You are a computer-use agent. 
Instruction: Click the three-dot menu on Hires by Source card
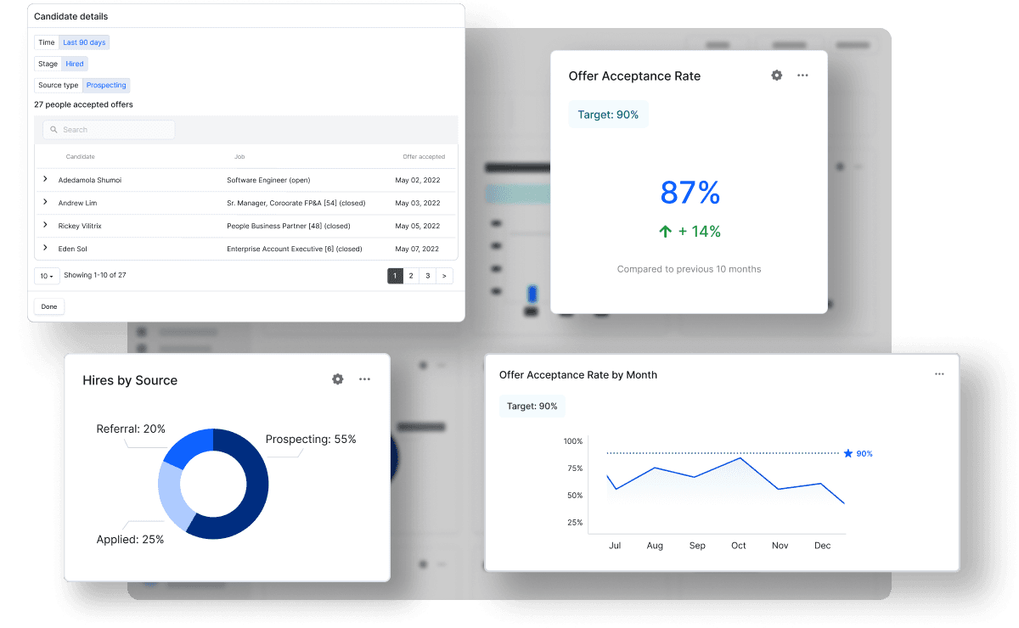point(365,379)
